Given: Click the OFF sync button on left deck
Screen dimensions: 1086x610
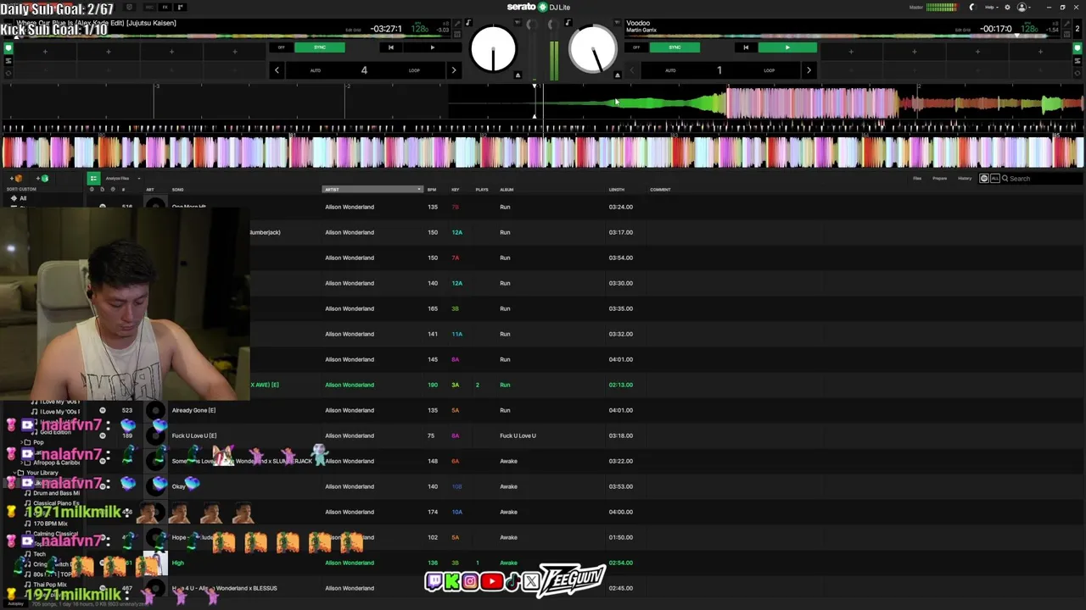Looking at the screenshot, I should [282, 47].
